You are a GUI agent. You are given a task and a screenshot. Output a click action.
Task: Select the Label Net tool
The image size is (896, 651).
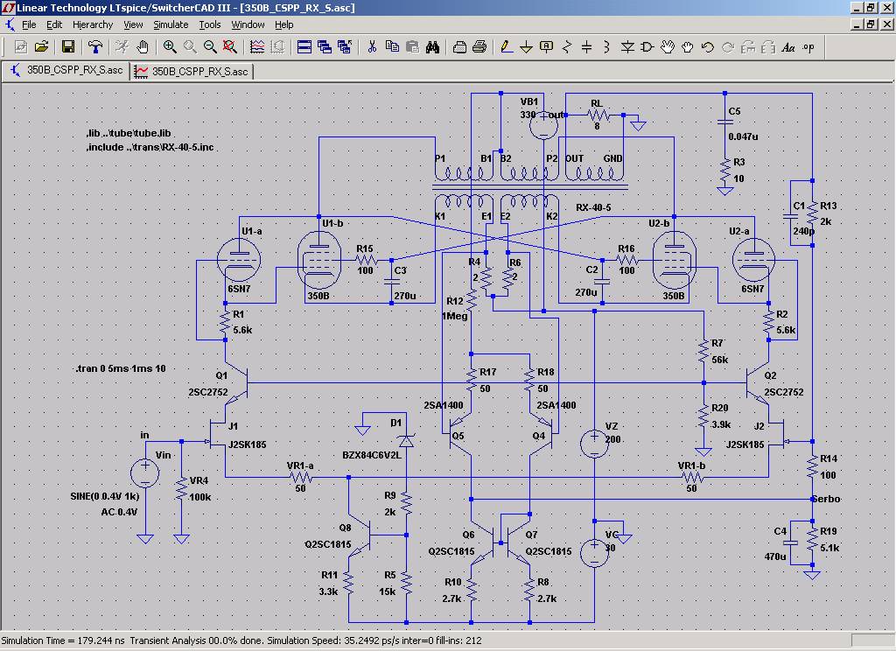pos(546,47)
